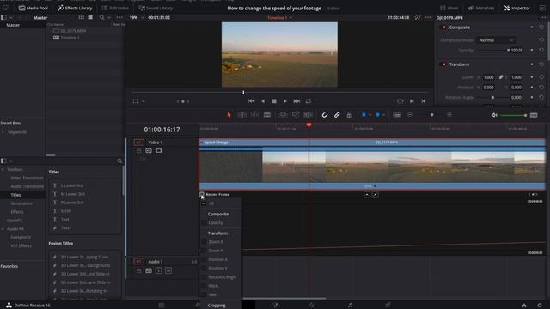This screenshot has height=309, width=550.
Task: Select the OpenFX category
Action: (15, 221)
